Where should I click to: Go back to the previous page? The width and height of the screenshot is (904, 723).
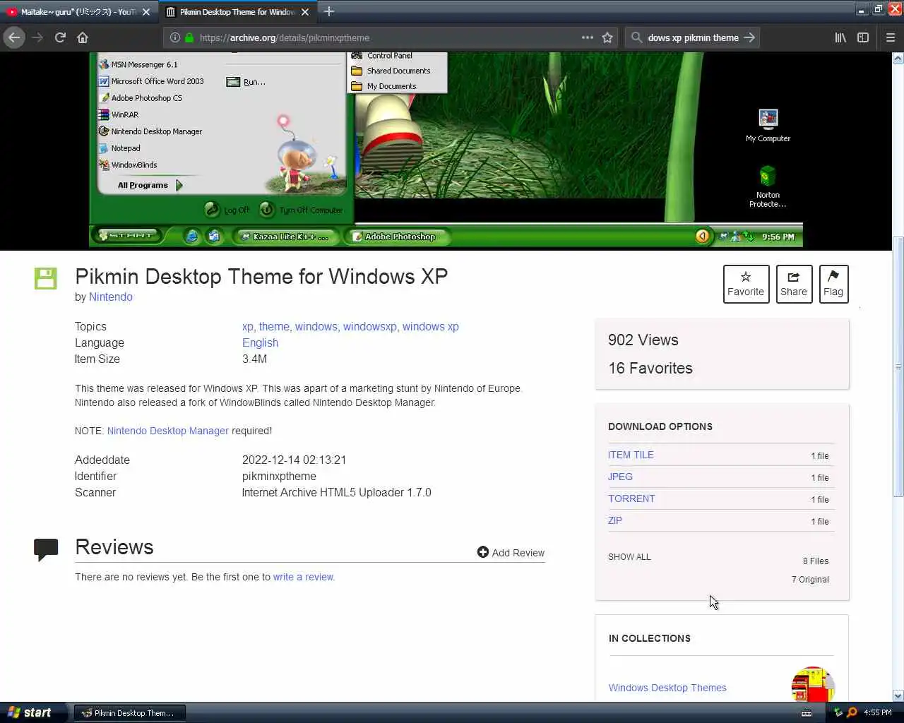coord(14,37)
